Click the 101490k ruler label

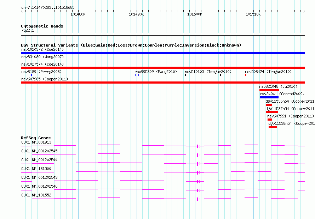136,14
